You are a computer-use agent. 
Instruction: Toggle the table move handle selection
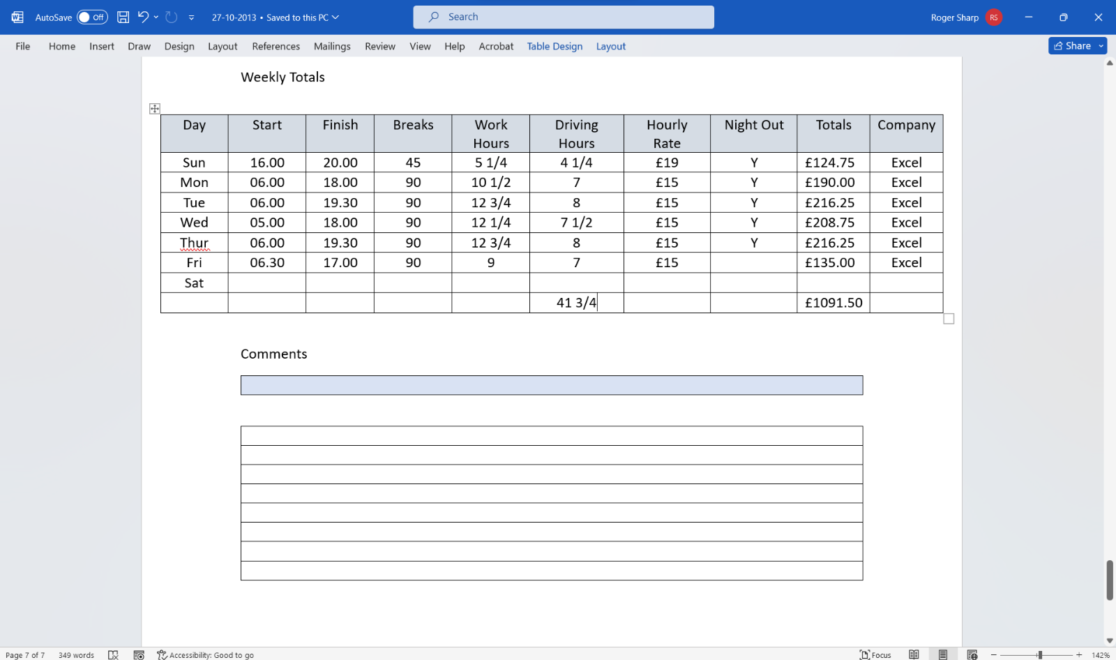tap(154, 108)
